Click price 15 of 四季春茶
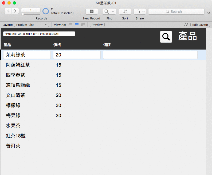Screen dimensions: 212x175 [58, 75]
